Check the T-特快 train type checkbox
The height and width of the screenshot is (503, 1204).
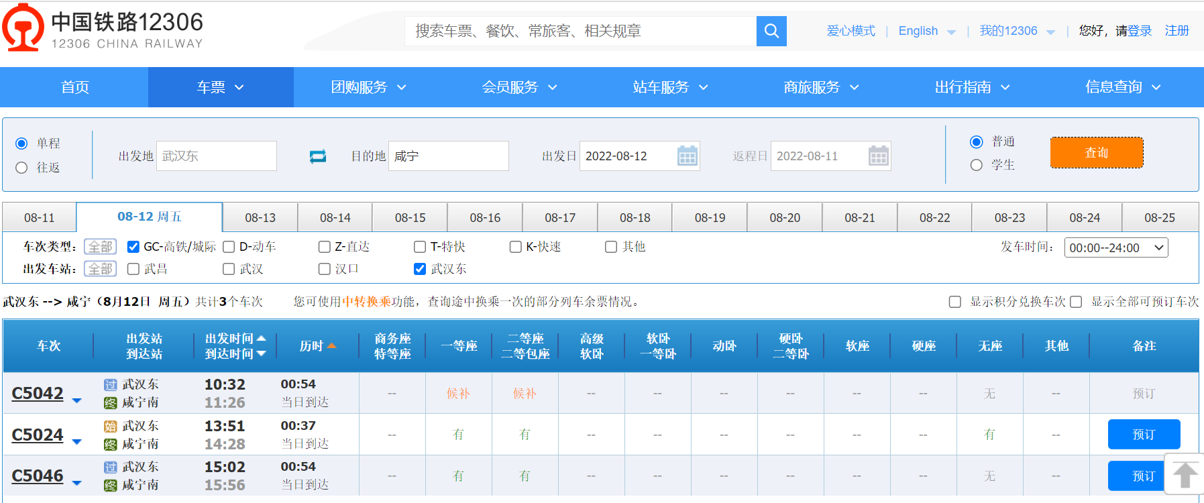pyautogui.click(x=420, y=247)
